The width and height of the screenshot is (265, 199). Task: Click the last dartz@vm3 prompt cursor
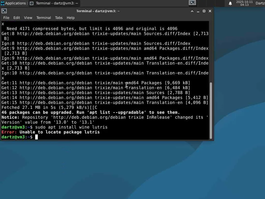click(36, 137)
